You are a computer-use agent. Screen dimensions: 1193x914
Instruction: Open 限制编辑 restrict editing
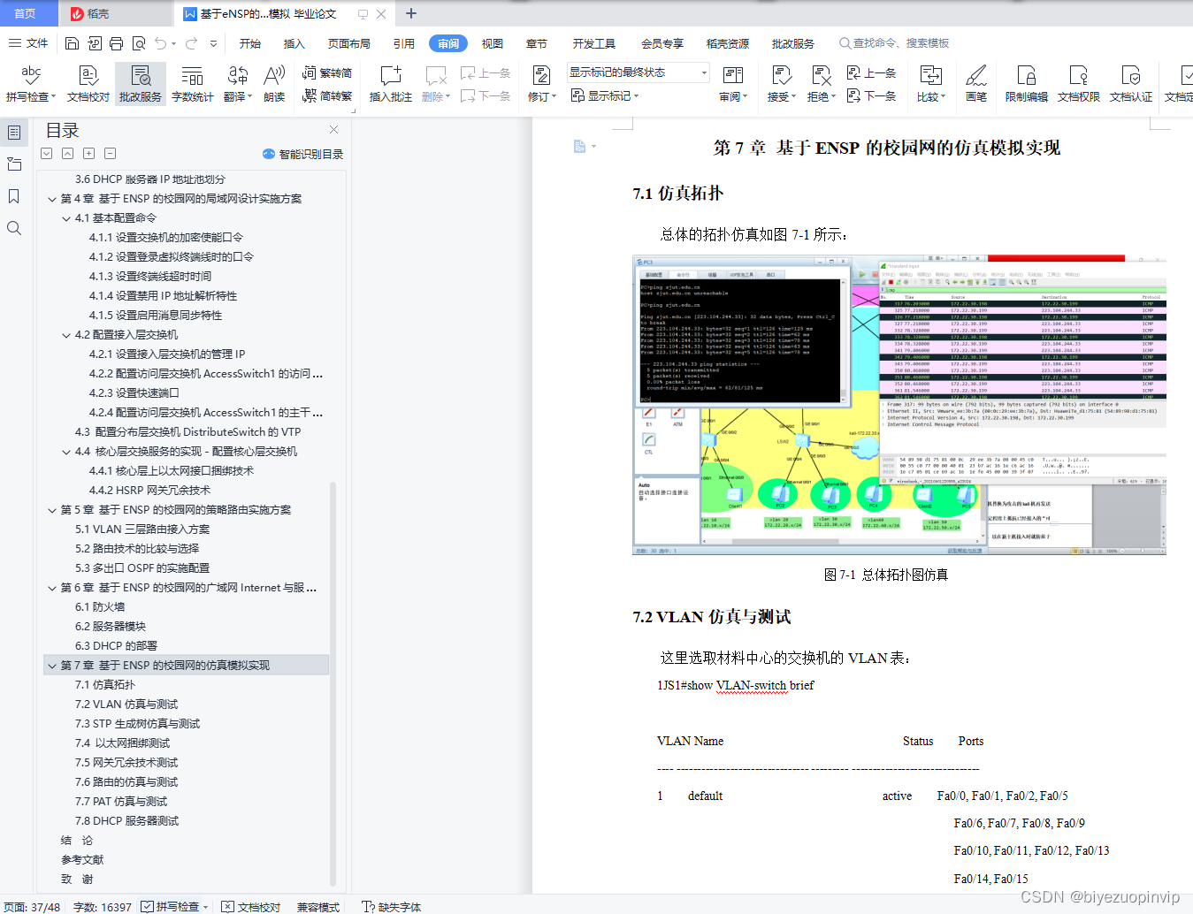tap(1025, 83)
